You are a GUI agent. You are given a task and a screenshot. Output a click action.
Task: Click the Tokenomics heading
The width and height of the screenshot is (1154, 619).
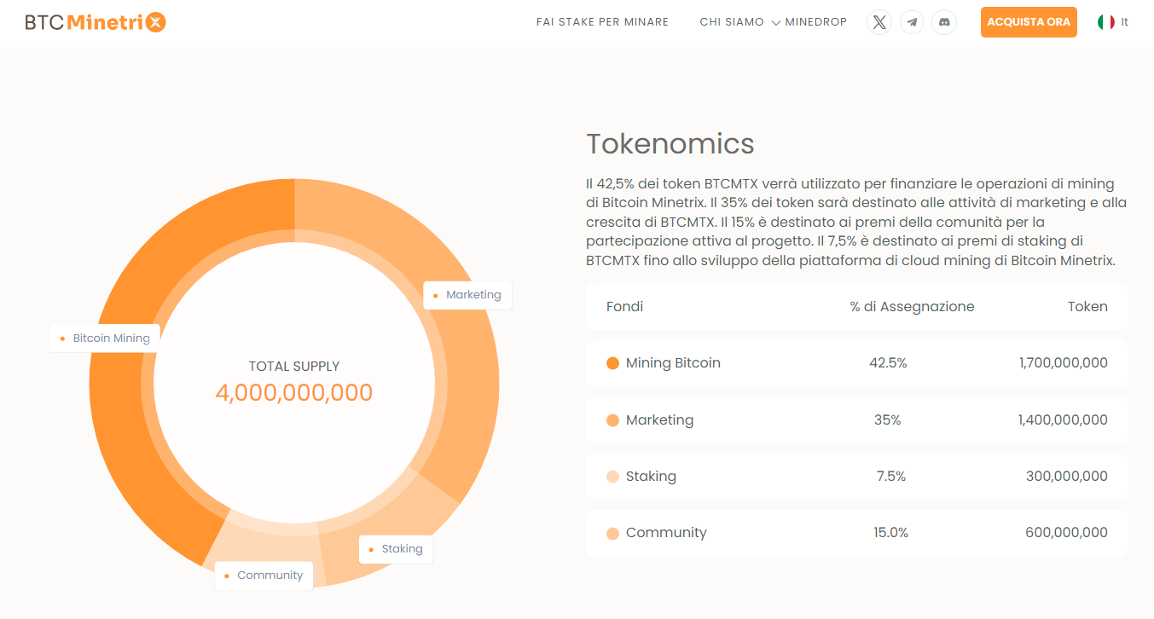click(x=670, y=144)
